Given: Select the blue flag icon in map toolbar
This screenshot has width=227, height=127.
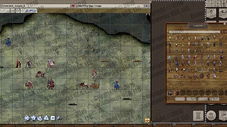Looking at the screenshot, I should 31,11.
